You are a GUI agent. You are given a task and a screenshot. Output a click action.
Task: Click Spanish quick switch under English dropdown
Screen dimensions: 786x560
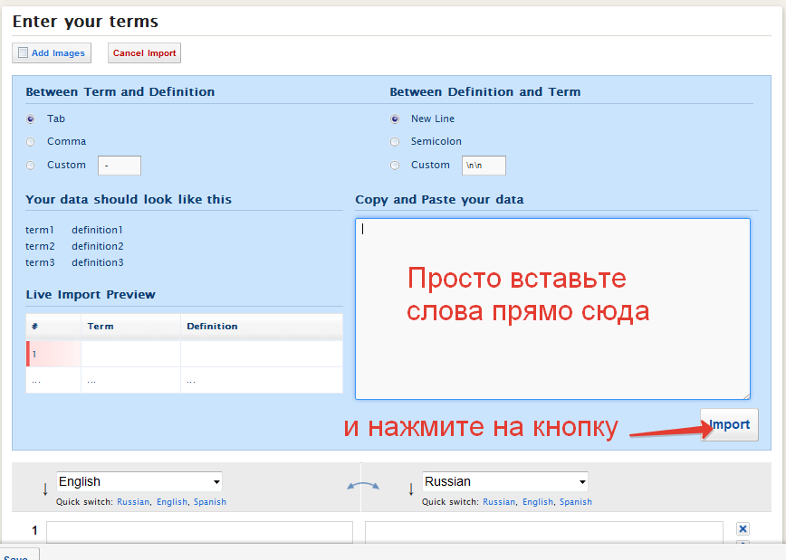[x=210, y=502]
